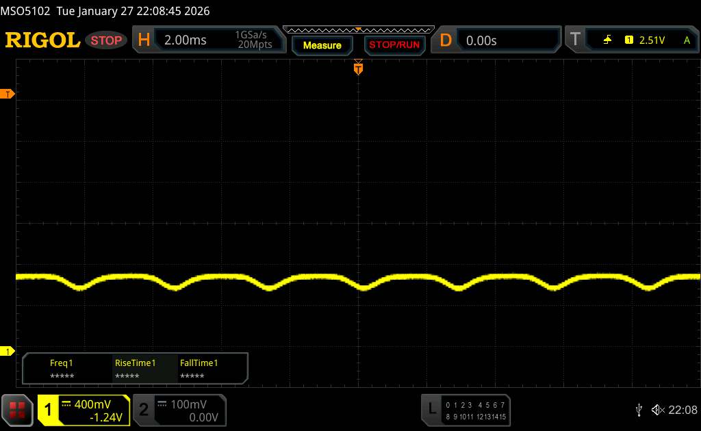The height and width of the screenshot is (431, 701).
Task: Click the USB connection status icon
Action: pyautogui.click(x=639, y=409)
